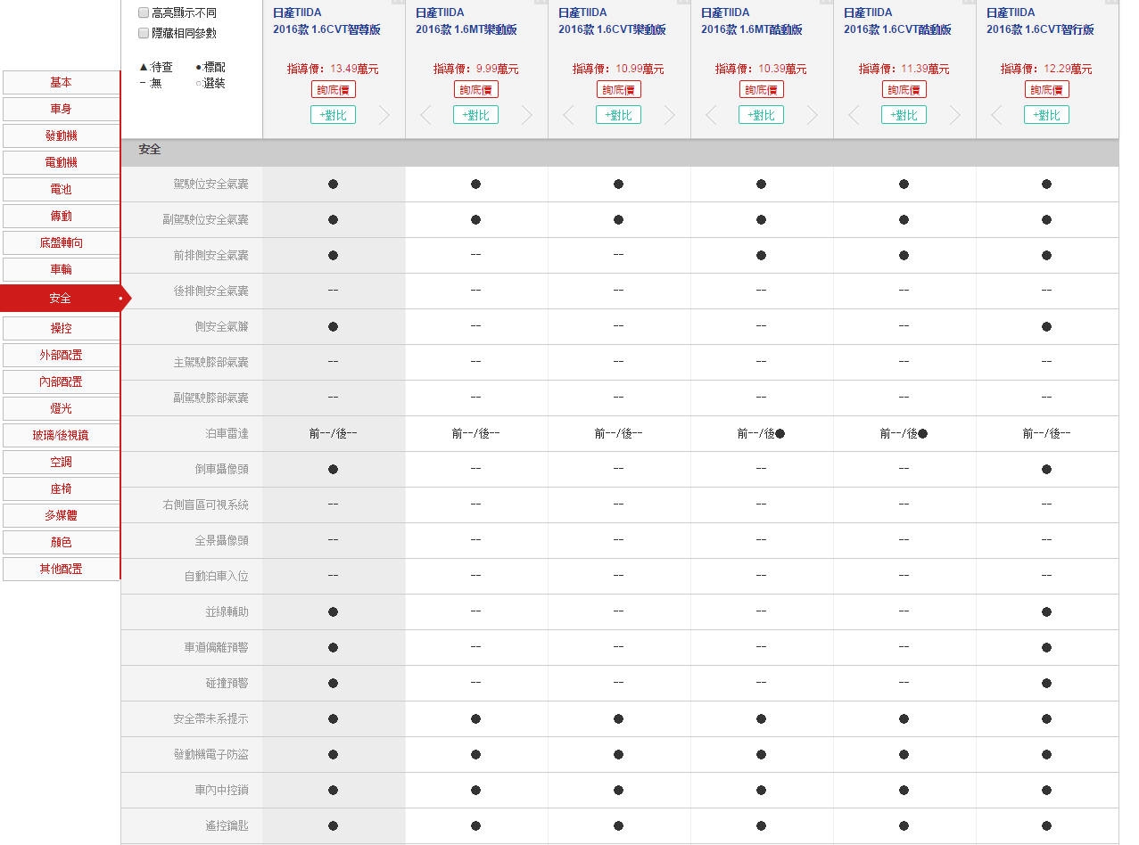1139x845 pixels.
Task: Jump to 空調 section
Action: coord(61,462)
